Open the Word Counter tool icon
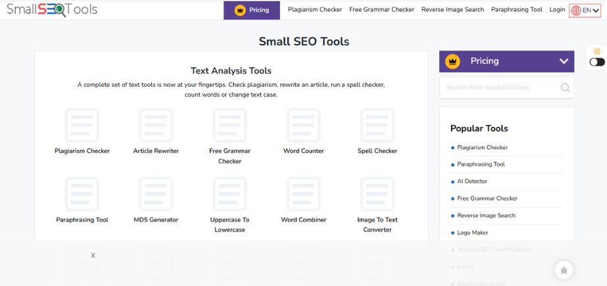This screenshot has width=607, height=286. tap(304, 126)
